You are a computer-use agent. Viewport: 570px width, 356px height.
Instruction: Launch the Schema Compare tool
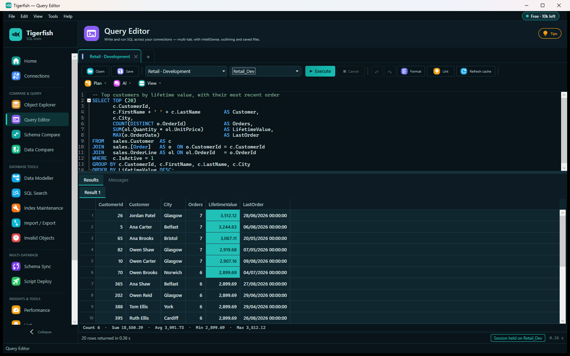point(37,135)
